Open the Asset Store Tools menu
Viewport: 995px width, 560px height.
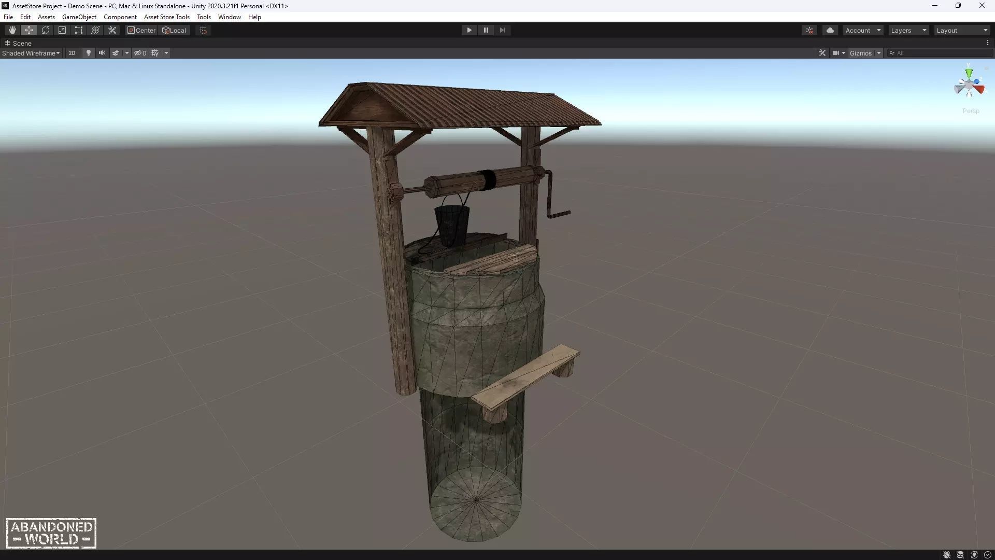pos(167,17)
